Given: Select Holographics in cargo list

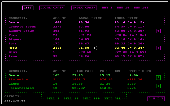Looking at the screenshot, I should (x=21, y=88).
